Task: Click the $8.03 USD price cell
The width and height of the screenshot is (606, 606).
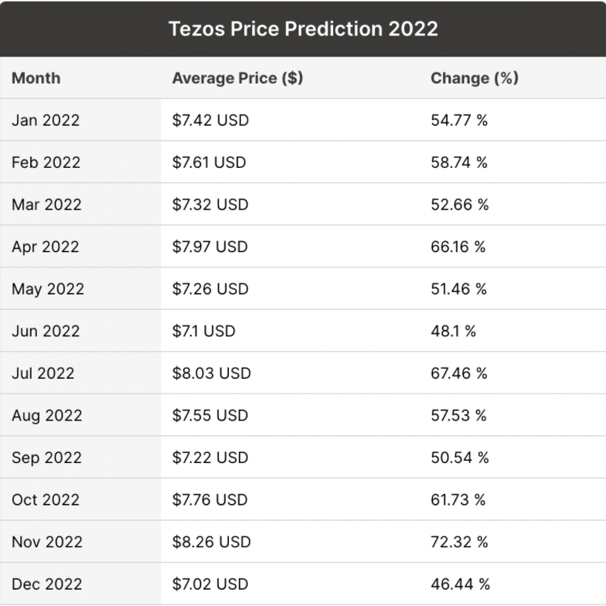Action: 211,373
